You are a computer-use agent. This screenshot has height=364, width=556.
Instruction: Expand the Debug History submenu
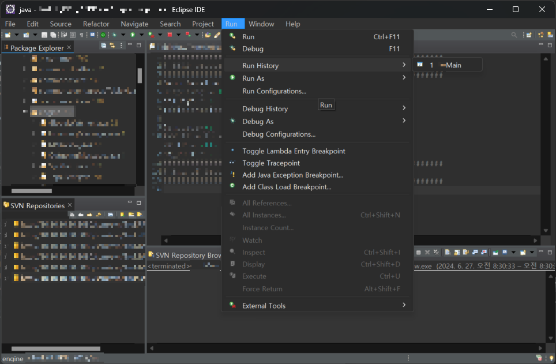(x=317, y=108)
